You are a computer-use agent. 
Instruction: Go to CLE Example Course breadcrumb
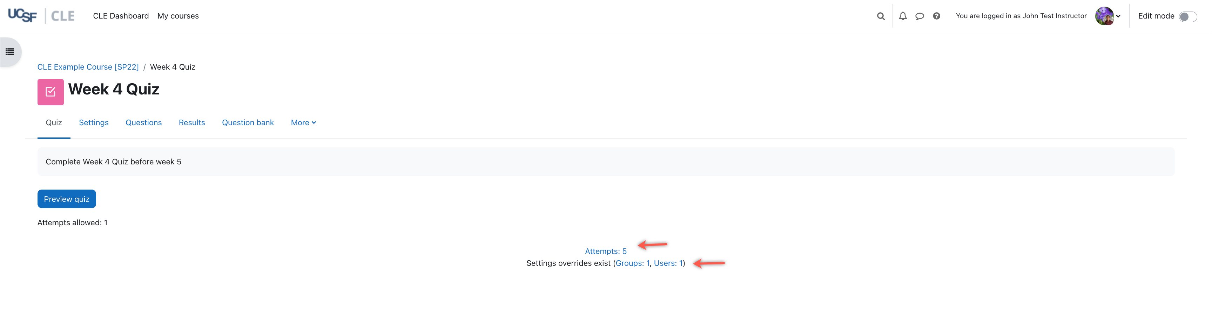(88, 67)
